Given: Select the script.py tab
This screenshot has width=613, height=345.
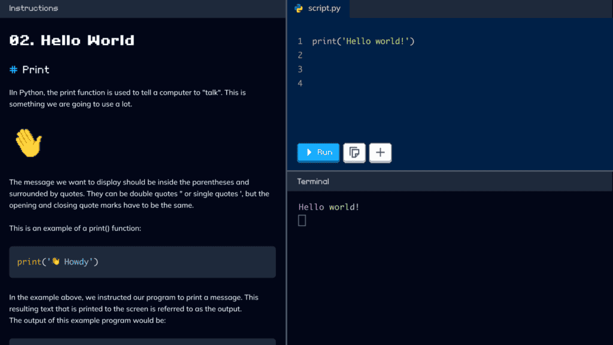Looking at the screenshot, I should click(318, 8).
